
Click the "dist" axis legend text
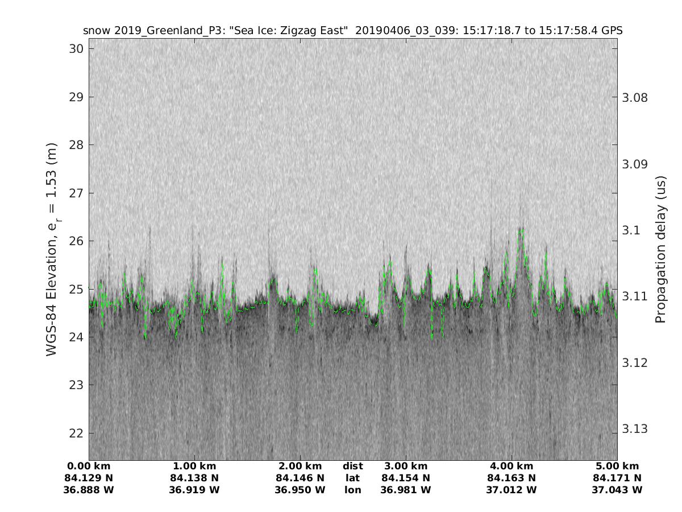point(352,466)
